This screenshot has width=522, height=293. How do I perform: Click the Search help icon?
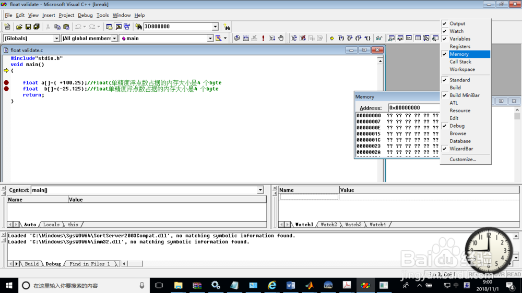point(227,27)
